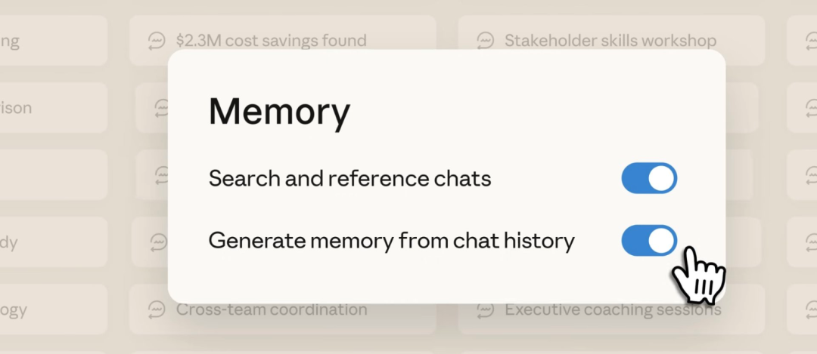This screenshot has height=354, width=817.
Task: Click chat icon peeking left of Memory heading
Action: [159, 108]
